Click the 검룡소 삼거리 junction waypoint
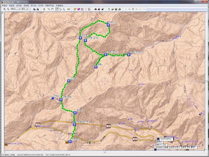 (106, 54)
